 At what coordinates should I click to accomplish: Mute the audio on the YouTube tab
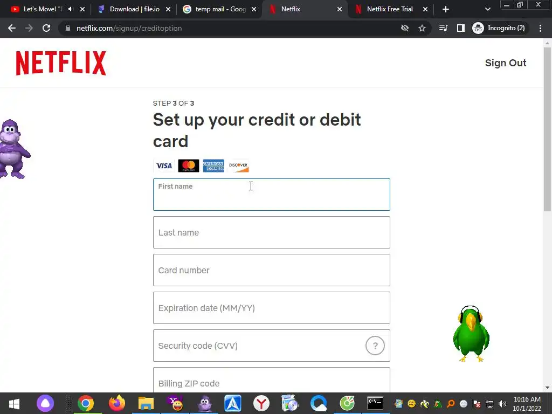point(71,9)
